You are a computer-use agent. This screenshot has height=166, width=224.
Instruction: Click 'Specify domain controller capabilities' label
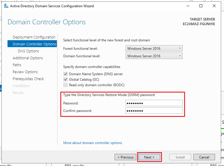click(x=92, y=67)
